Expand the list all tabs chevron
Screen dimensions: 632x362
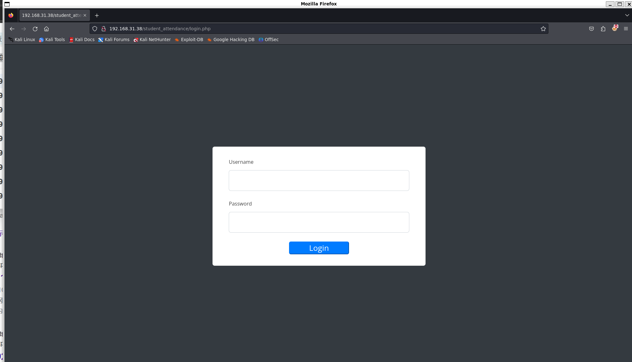pos(627,15)
